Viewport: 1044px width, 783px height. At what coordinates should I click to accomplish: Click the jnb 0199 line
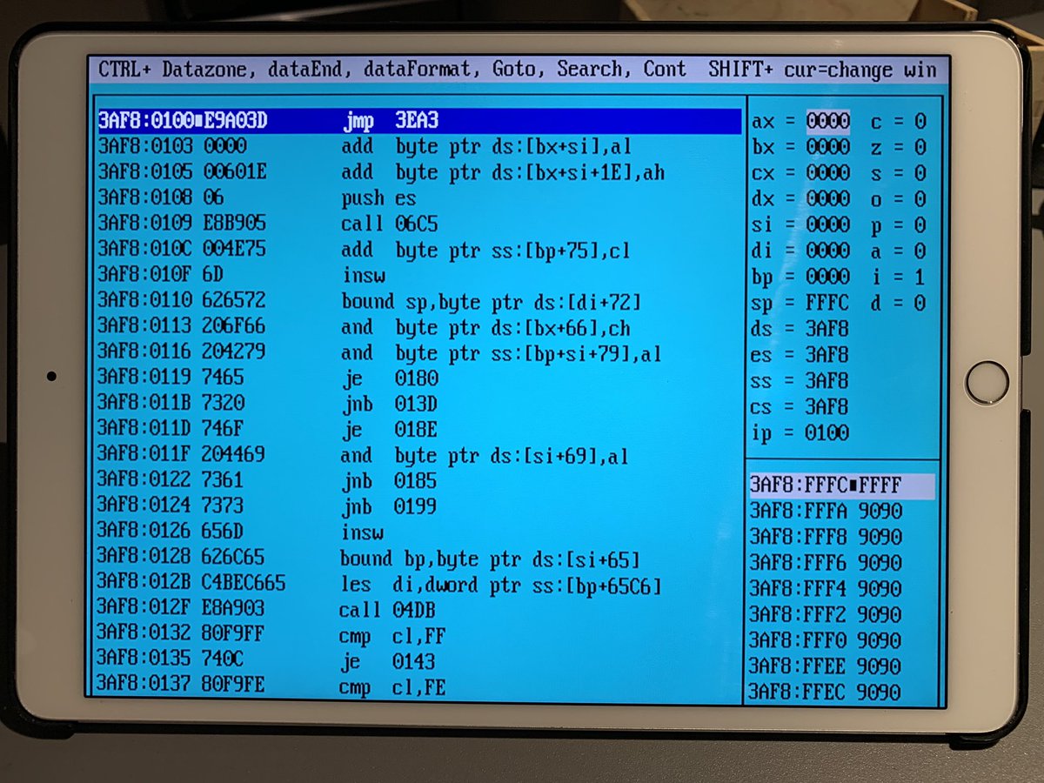pos(267,505)
